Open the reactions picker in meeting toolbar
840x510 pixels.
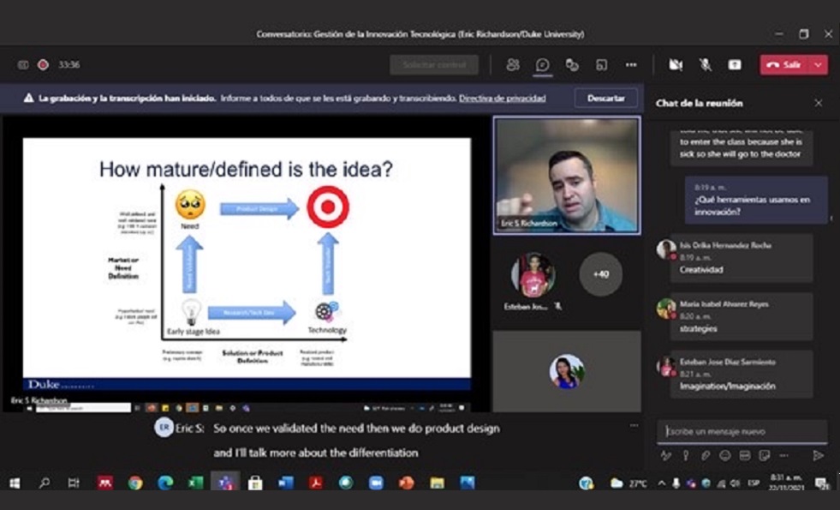pyautogui.click(x=572, y=64)
